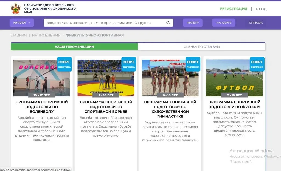
Task: Open the КАТАЛОГ dropdown menu
Action: click(x=22, y=23)
